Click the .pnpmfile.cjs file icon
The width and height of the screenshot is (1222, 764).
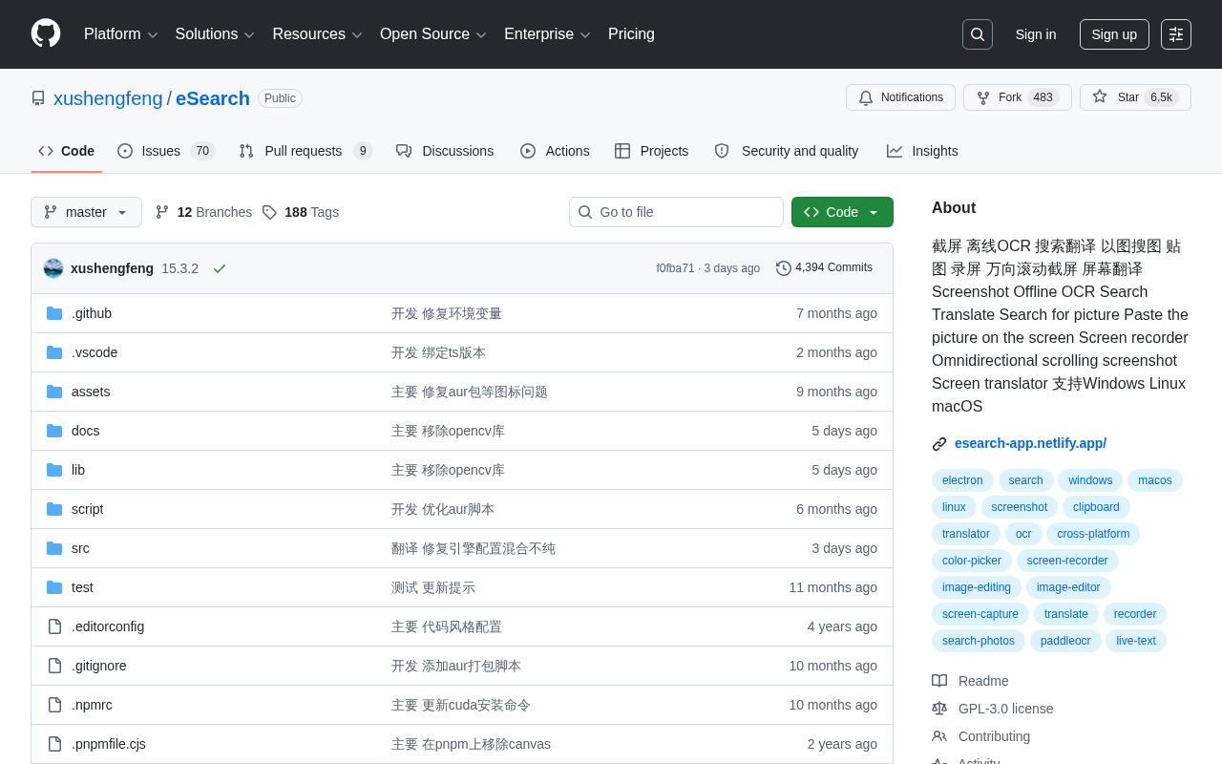tap(54, 744)
